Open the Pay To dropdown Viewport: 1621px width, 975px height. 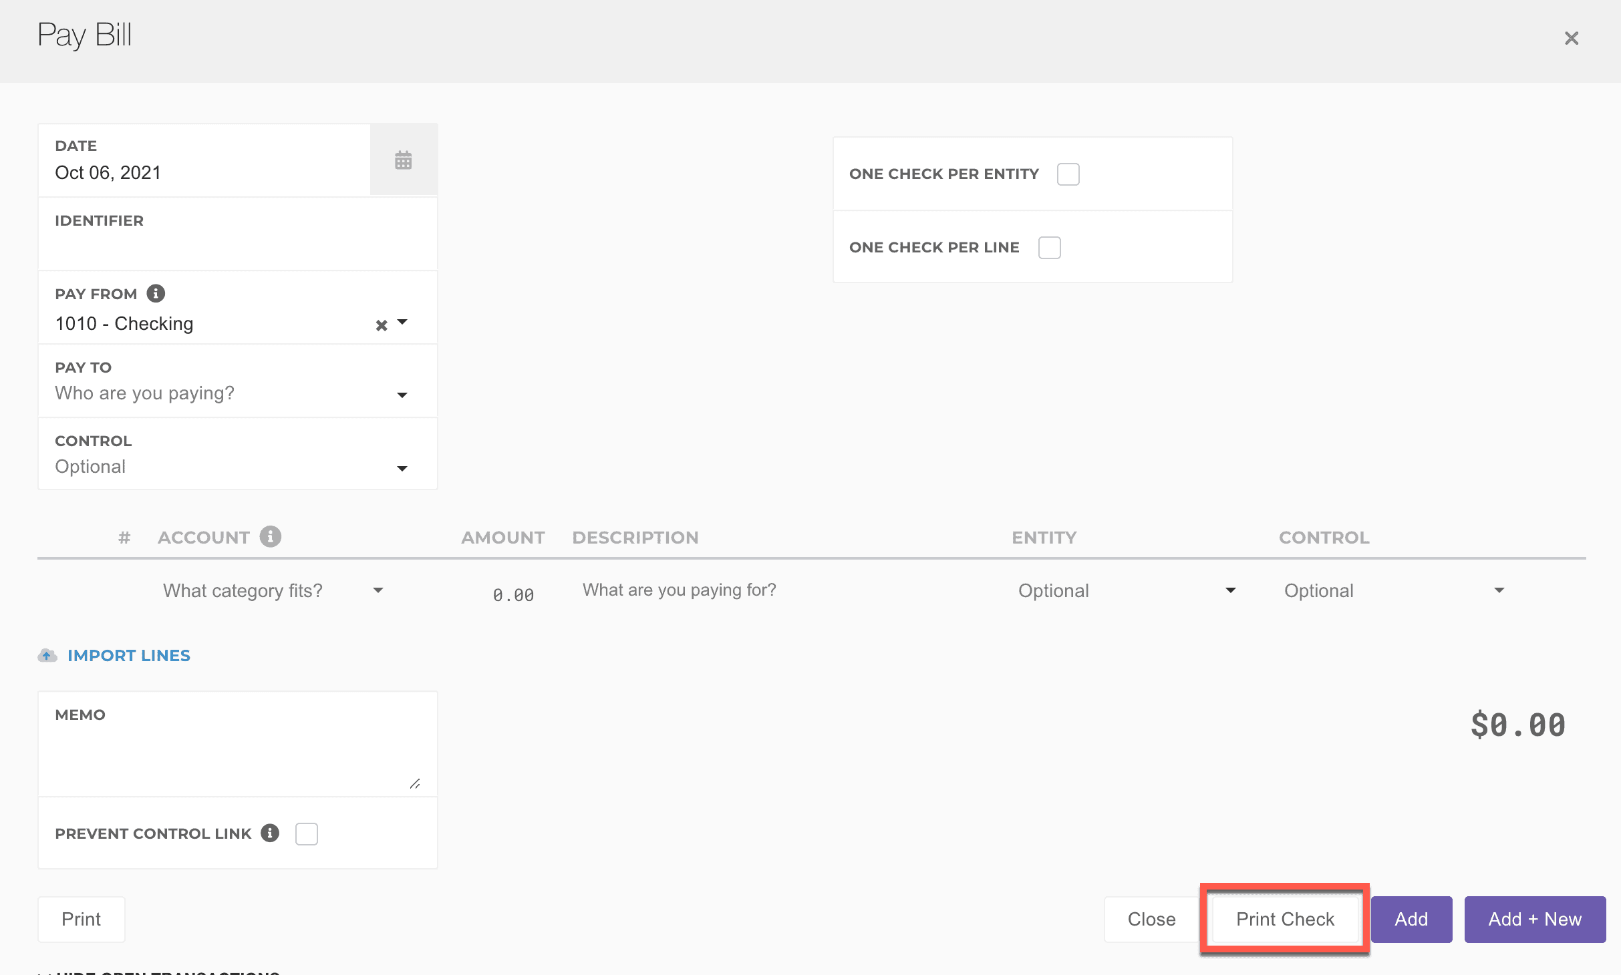[231, 393]
